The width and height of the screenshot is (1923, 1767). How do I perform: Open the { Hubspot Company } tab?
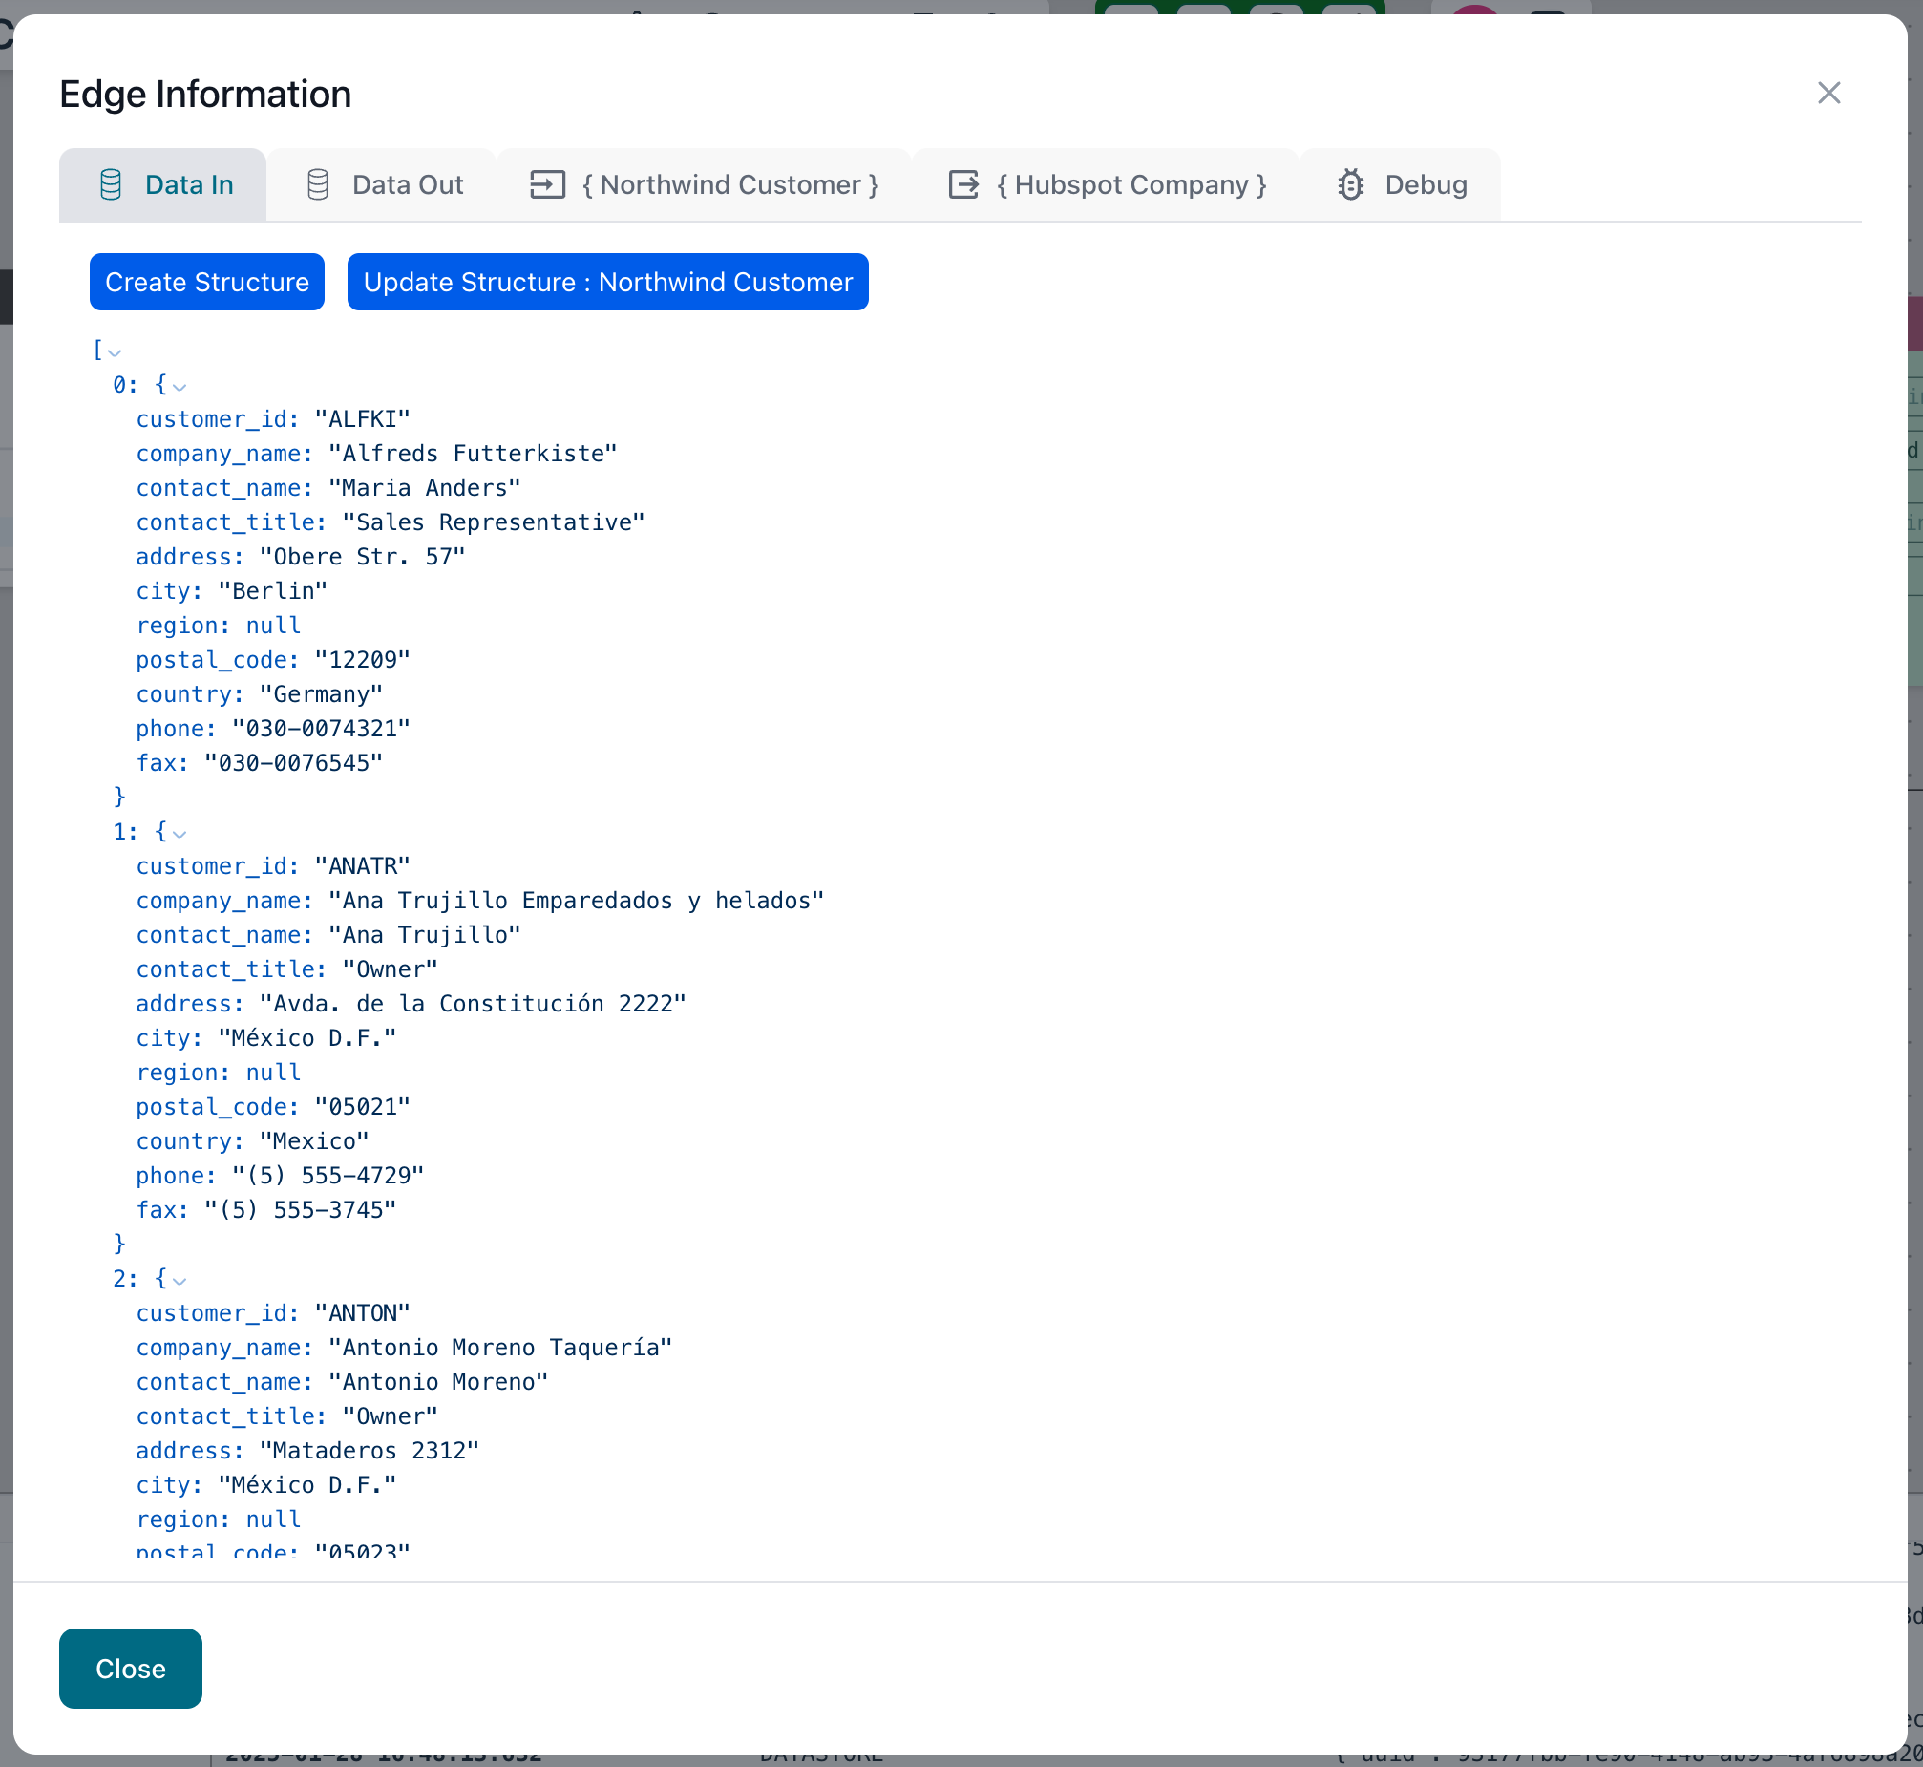coord(1107,184)
